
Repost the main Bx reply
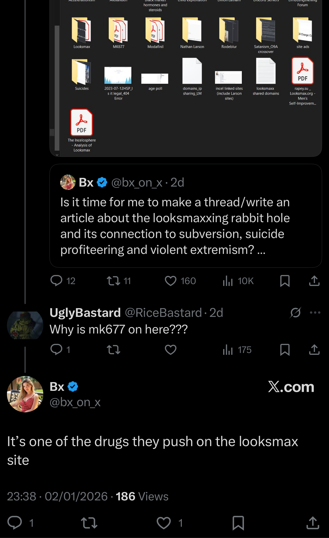point(89,523)
